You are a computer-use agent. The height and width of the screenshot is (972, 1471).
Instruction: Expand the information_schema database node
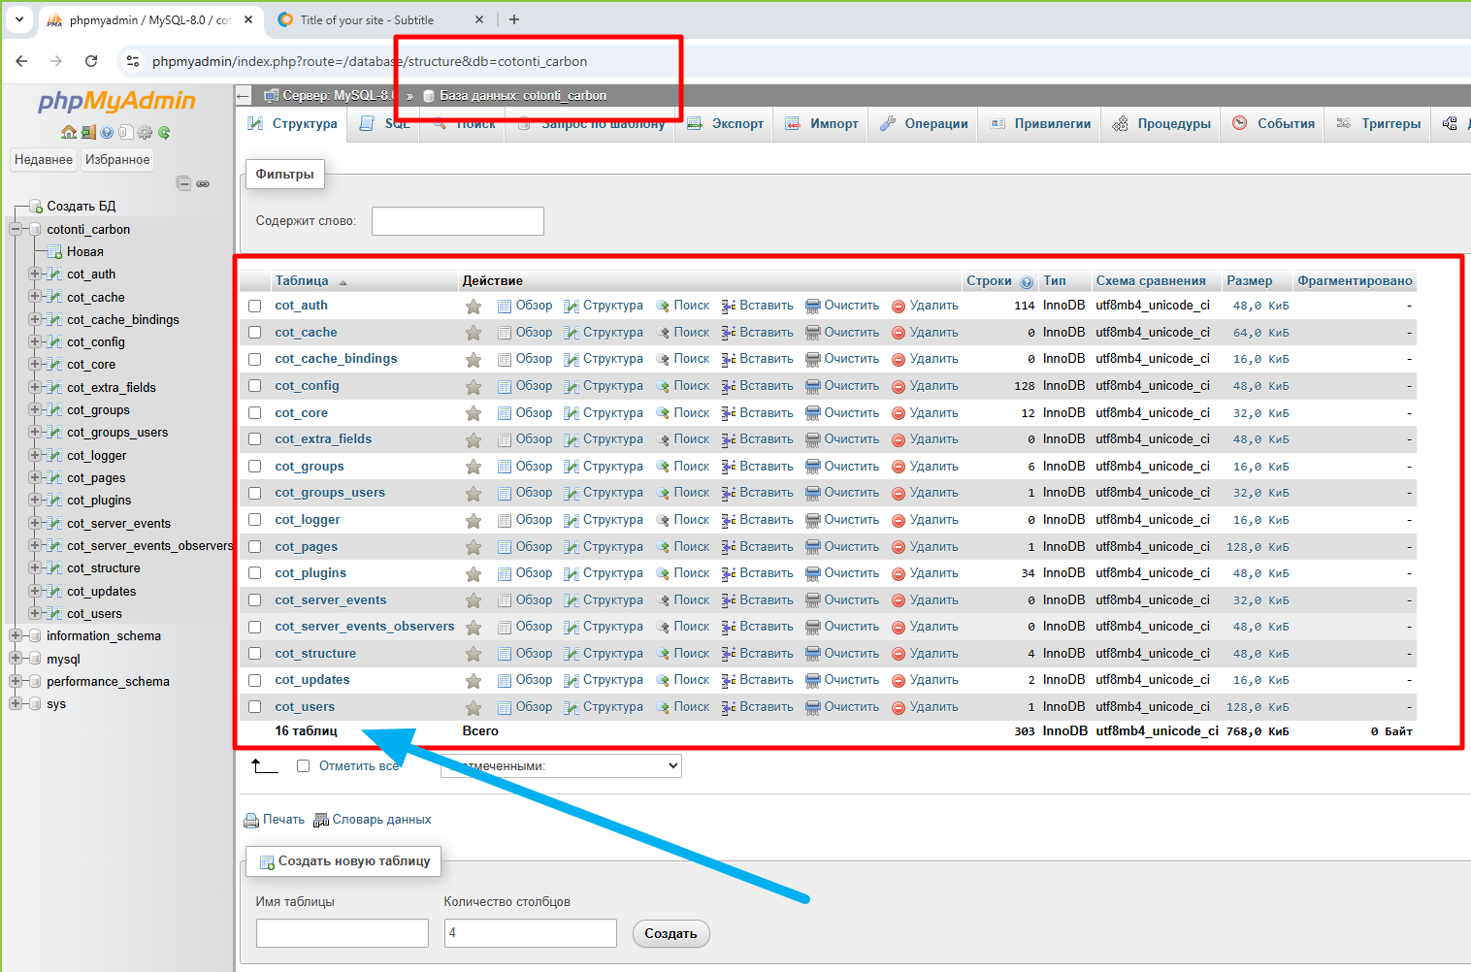(x=16, y=636)
